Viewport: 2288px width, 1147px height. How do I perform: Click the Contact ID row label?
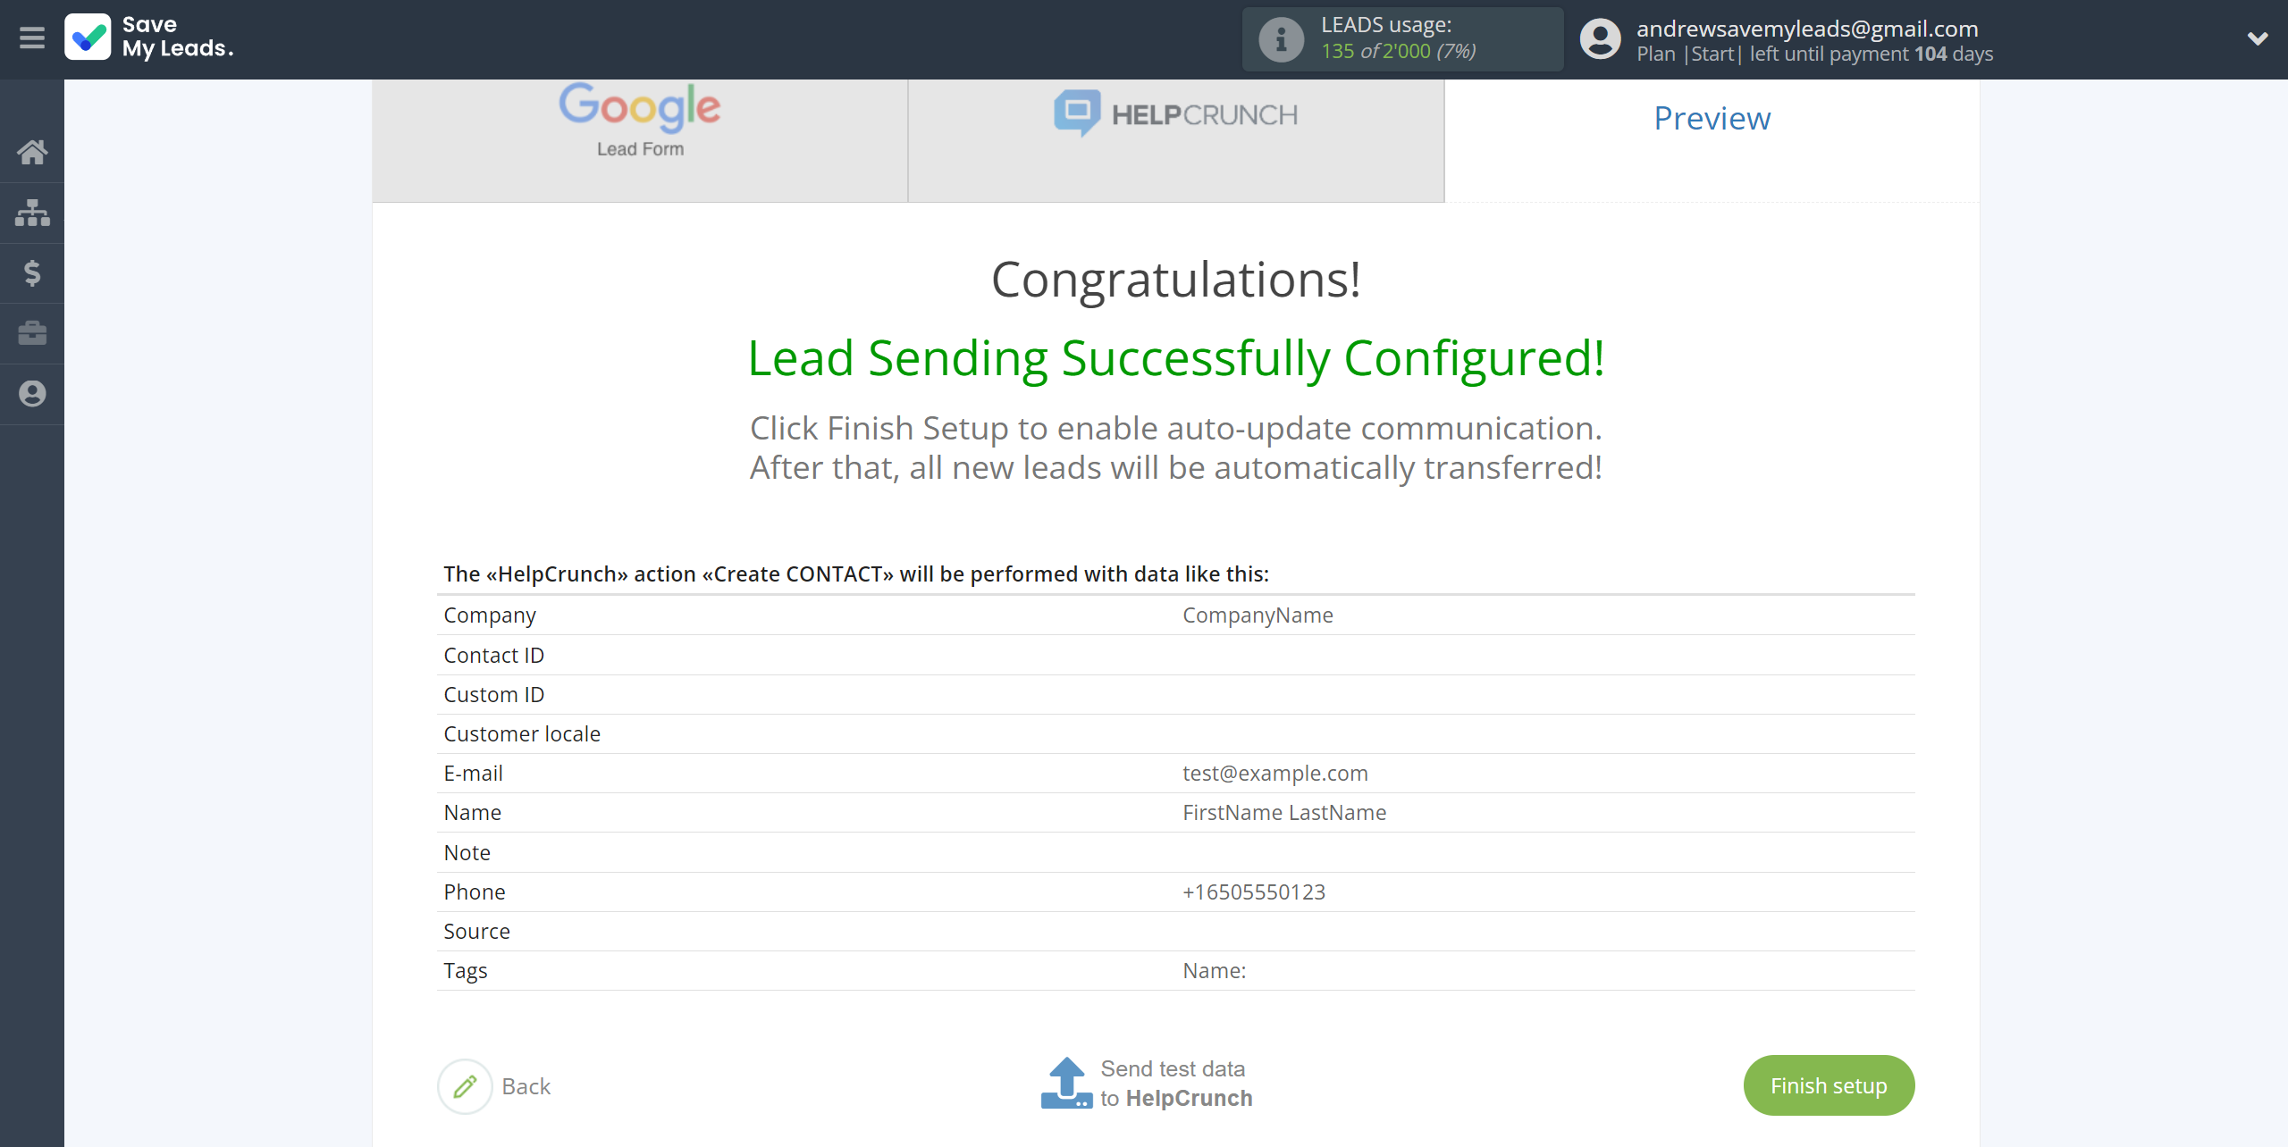493,656
